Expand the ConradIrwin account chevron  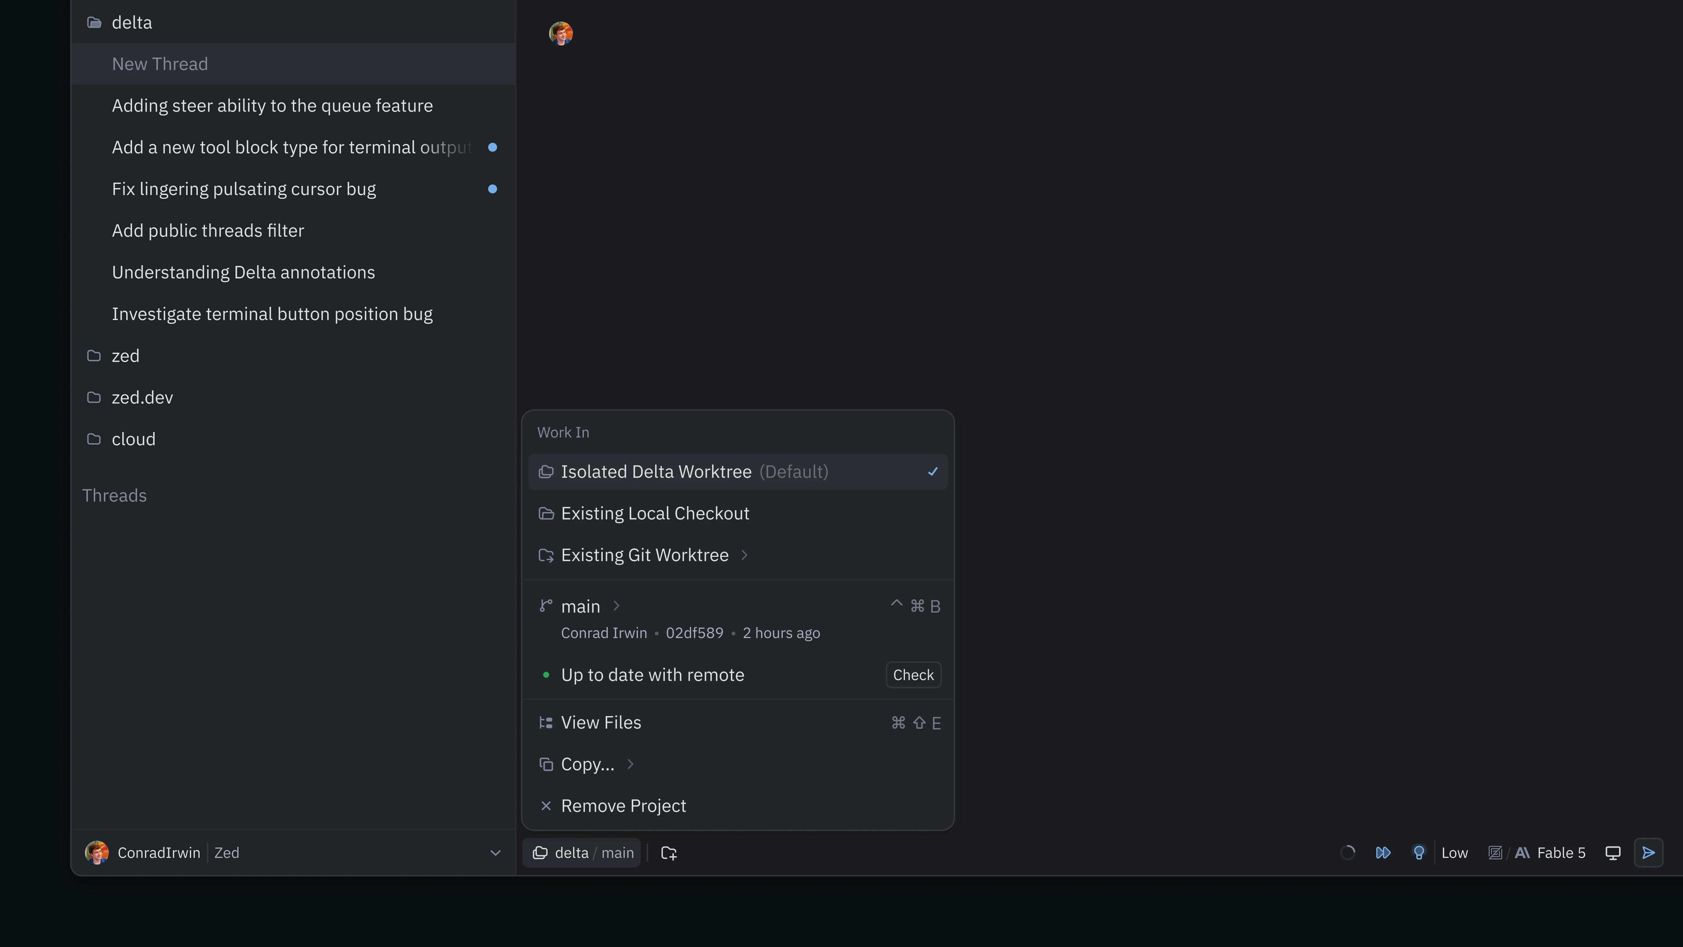click(495, 853)
